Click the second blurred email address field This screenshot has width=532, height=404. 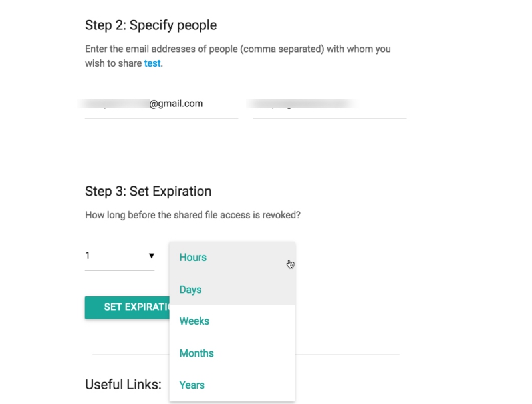pos(329,105)
